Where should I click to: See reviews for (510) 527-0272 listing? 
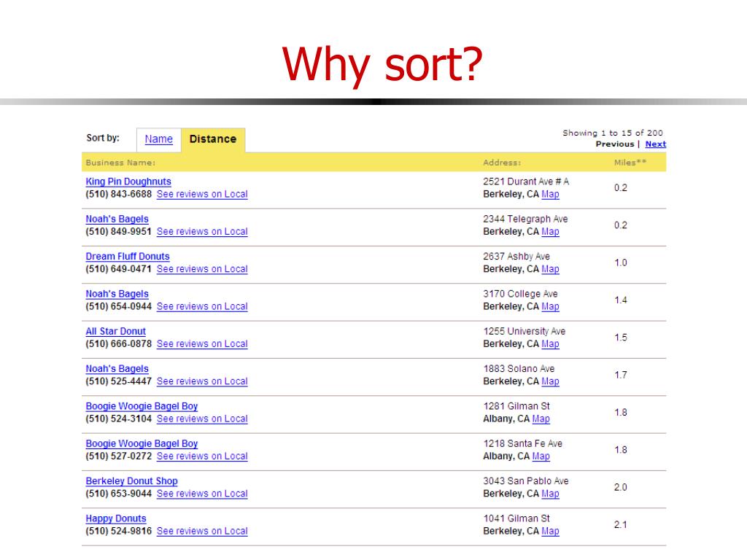pos(202,456)
